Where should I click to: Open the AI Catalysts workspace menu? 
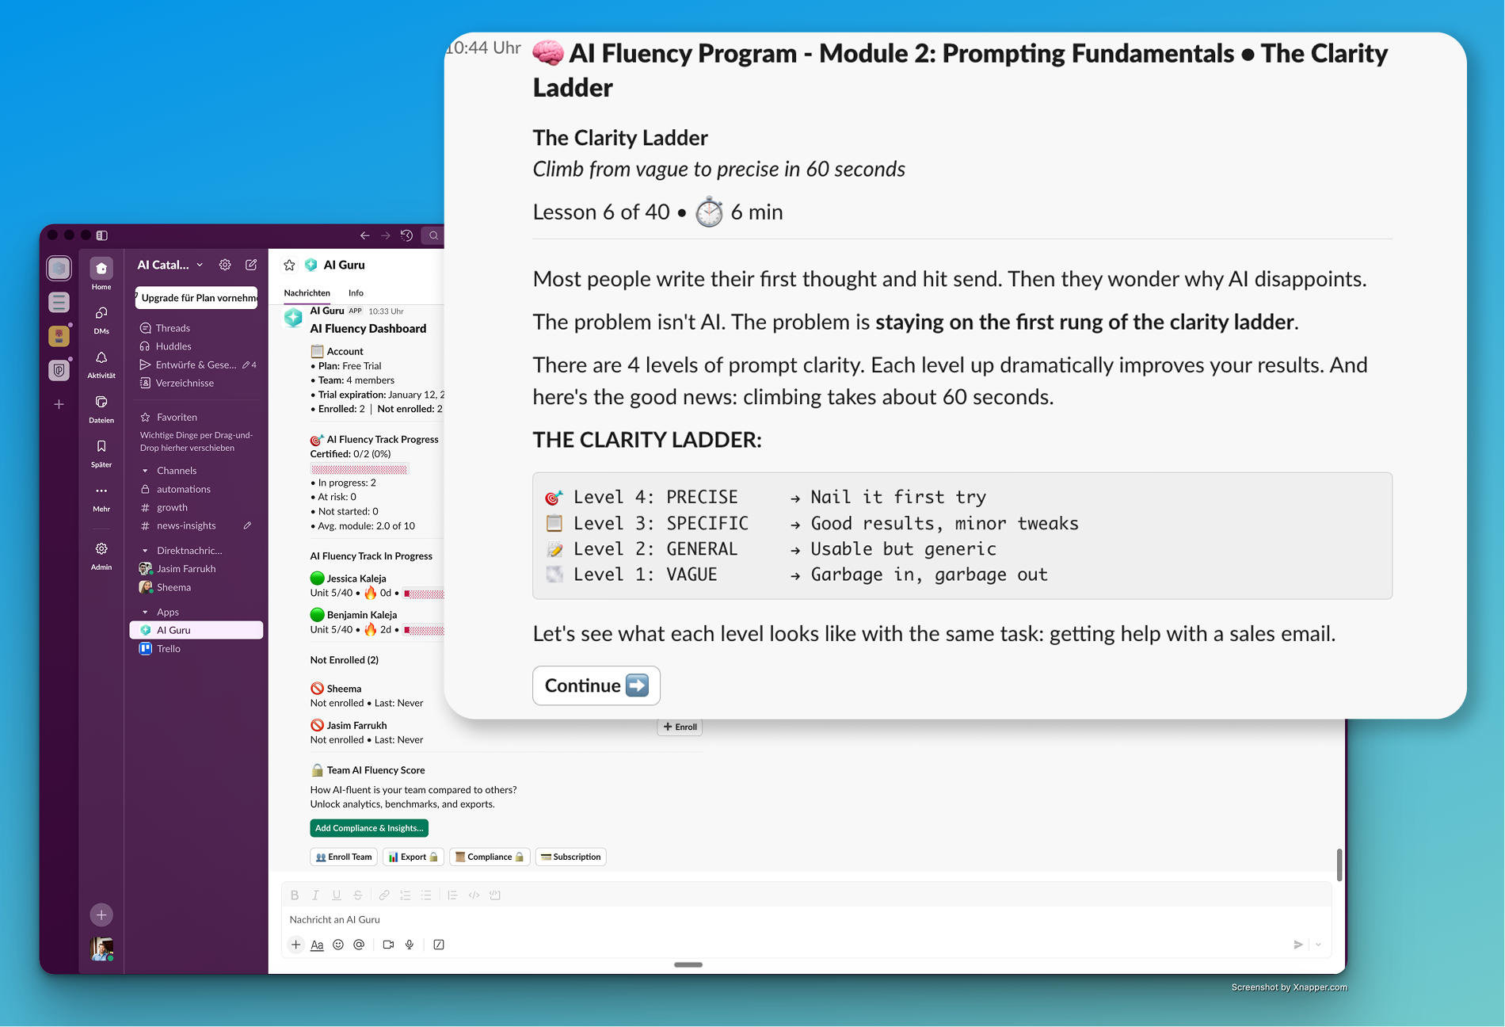click(x=166, y=264)
